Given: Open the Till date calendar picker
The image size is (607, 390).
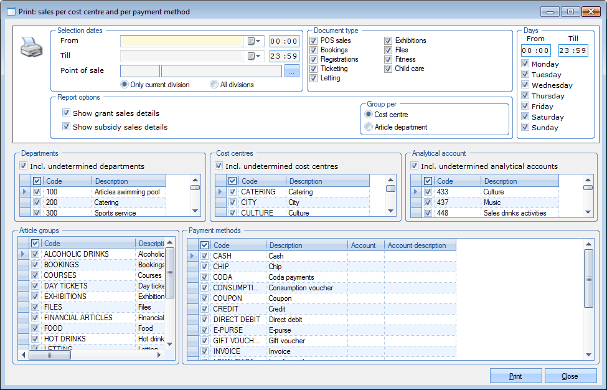Looking at the screenshot, I should [255, 56].
